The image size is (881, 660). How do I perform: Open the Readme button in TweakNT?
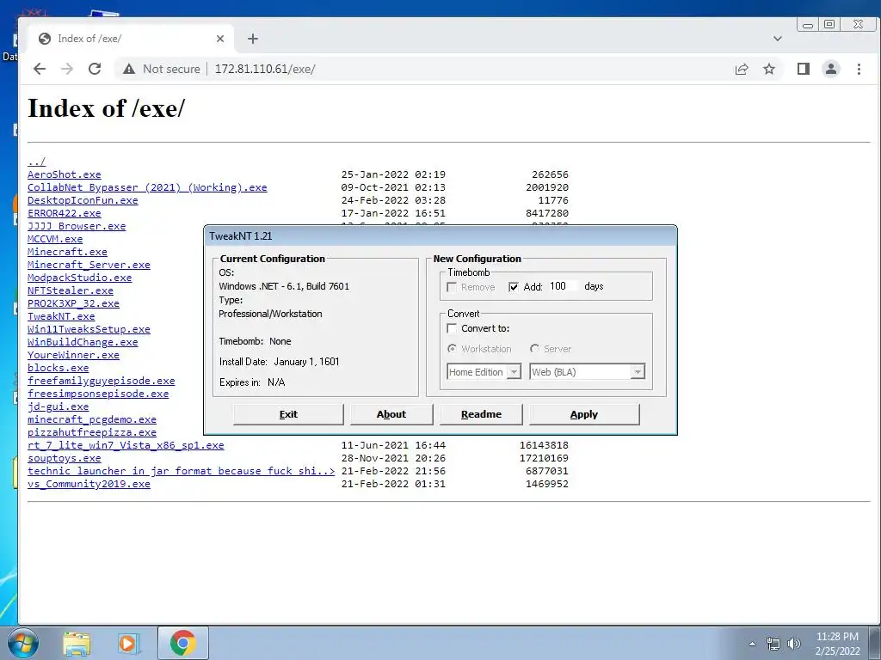(x=481, y=414)
